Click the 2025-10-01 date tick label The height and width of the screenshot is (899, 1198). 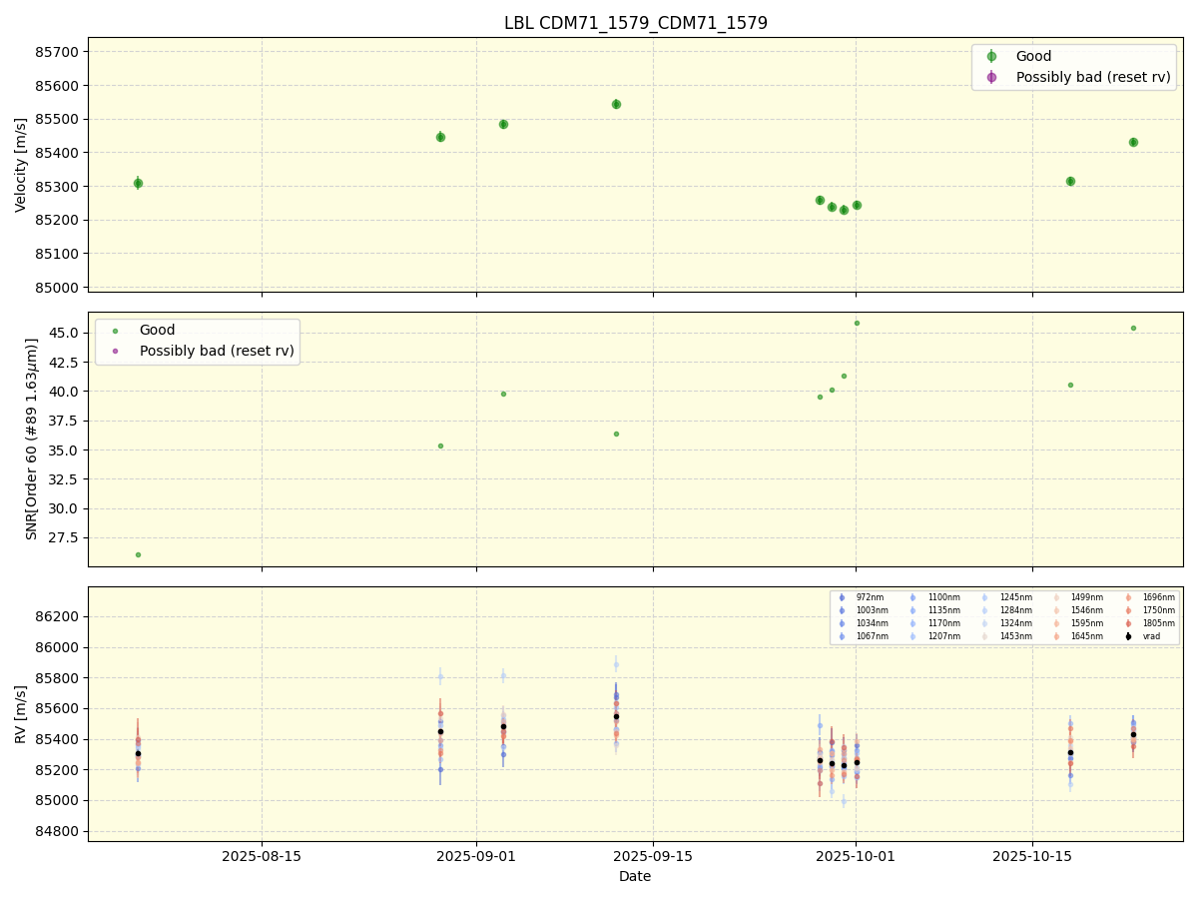point(856,856)
